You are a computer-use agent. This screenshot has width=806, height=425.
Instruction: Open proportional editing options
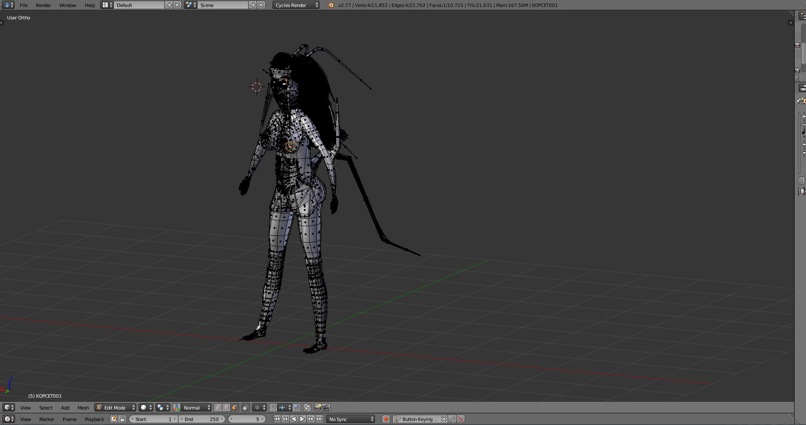click(x=259, y=407)
